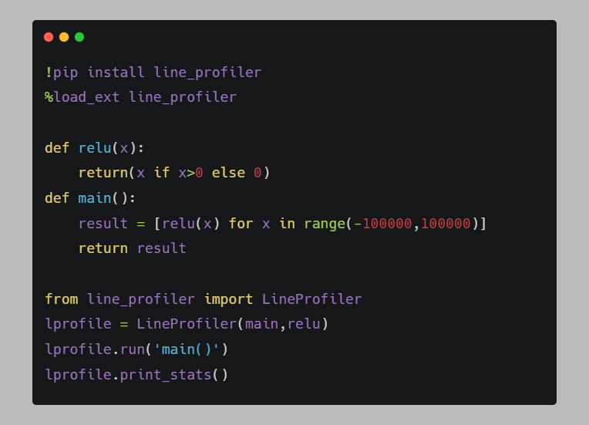589x425 pixels.
Task: Click the word install in the first line
Action: (x=116, y=73)
